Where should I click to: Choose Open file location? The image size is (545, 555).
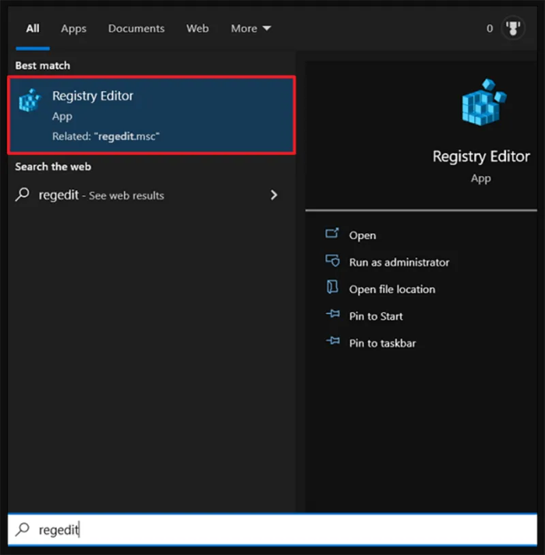point(392,289)
